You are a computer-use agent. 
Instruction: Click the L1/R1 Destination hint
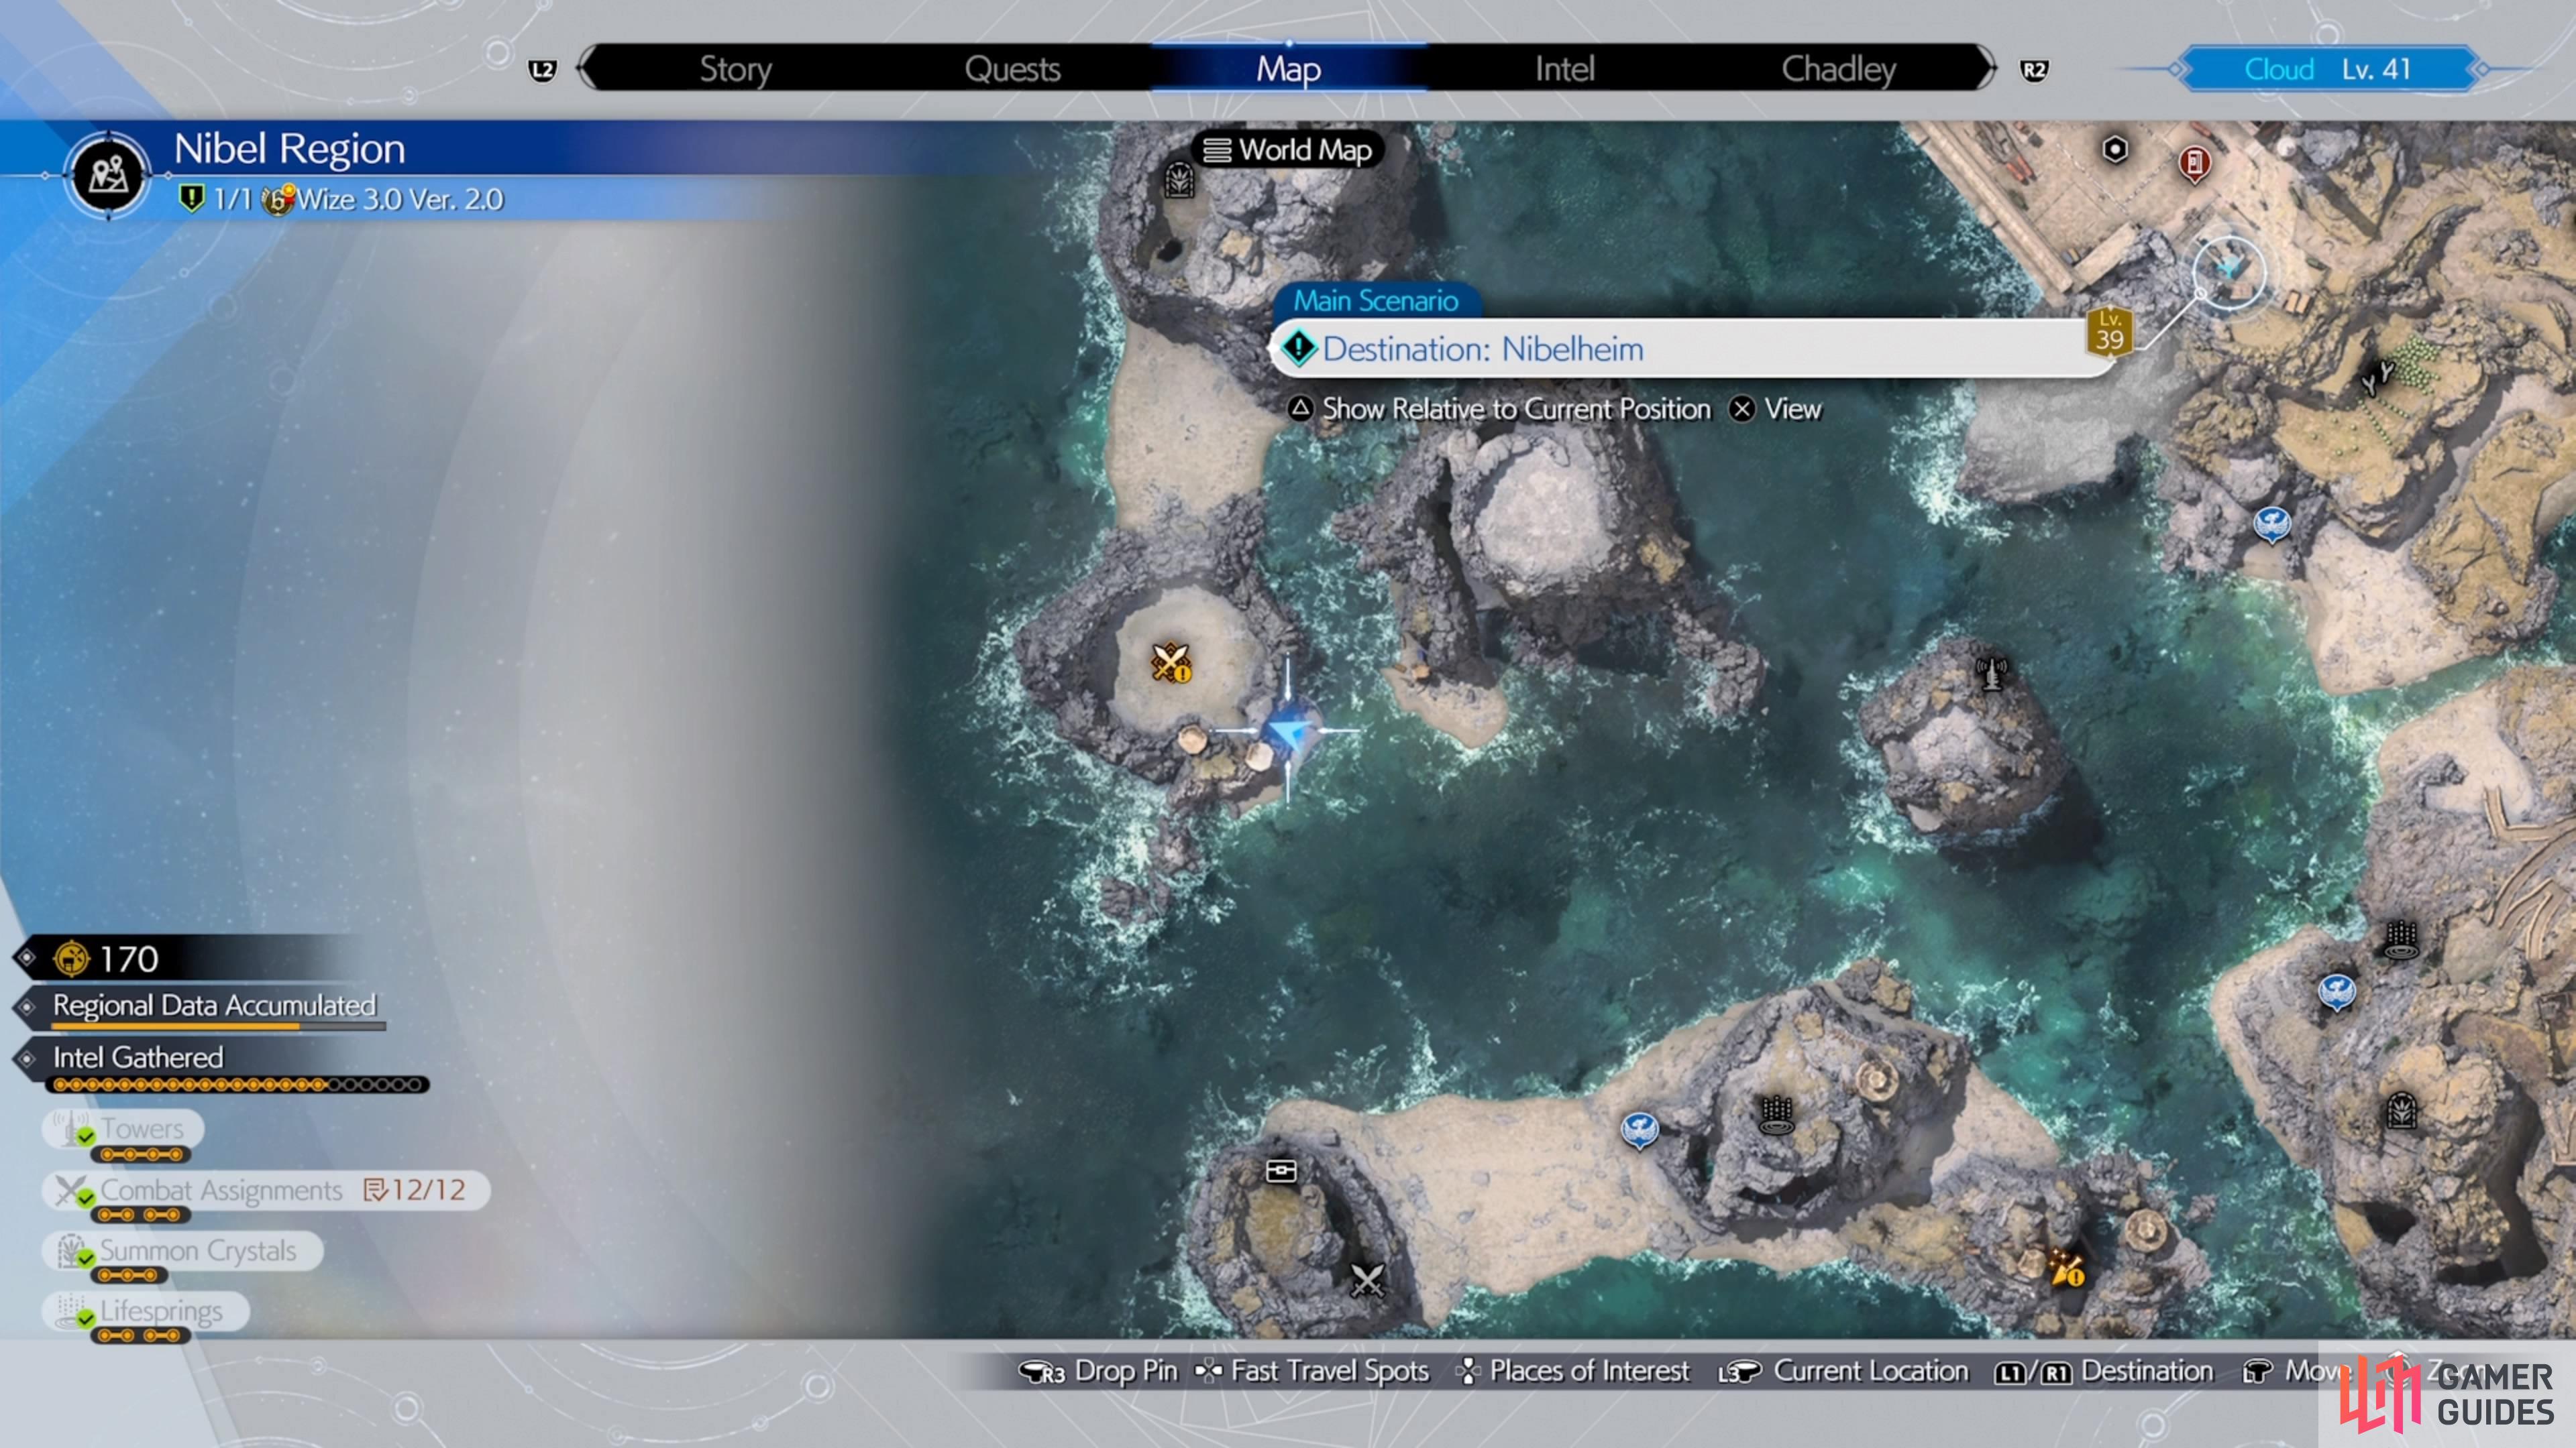[2103, 1371]
